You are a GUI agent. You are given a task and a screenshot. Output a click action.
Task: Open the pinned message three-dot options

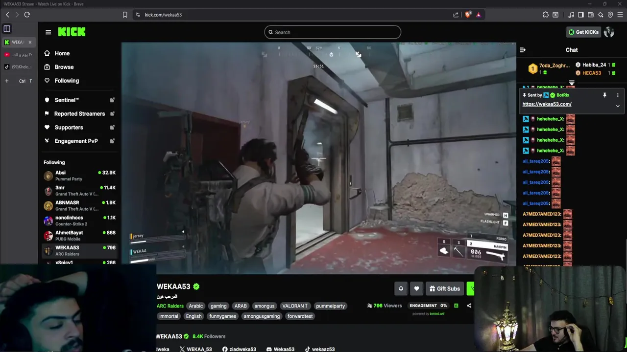[x=618, y=95]
